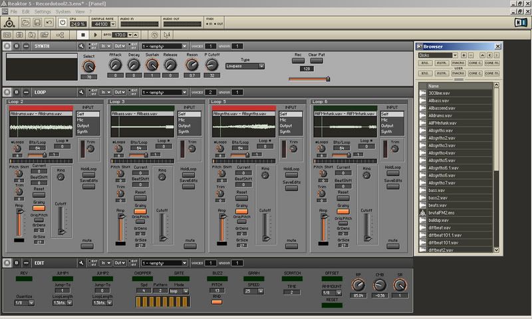Click the snapshot camera icon
This screenshot has width=532, height=319.
point(31,35)
